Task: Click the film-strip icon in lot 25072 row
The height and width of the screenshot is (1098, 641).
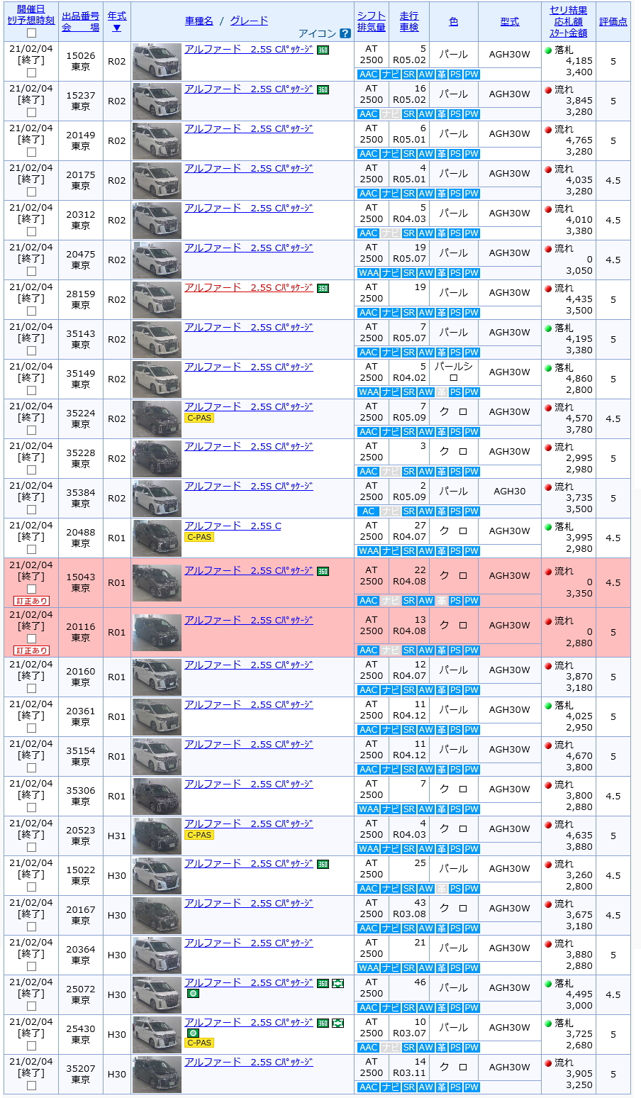Action: (x=338, y=984)
